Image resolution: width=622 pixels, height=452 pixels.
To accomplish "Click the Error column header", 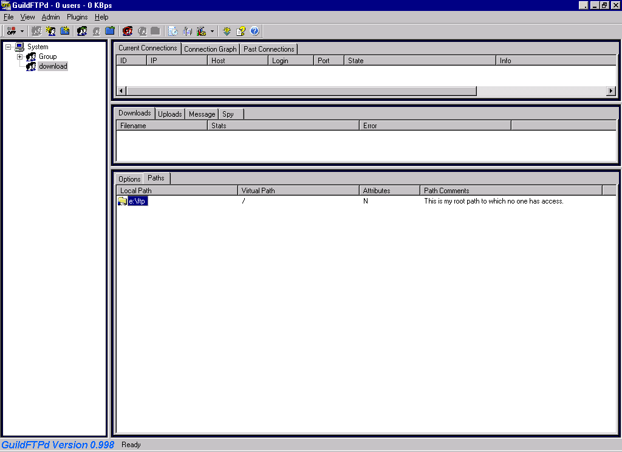I will tap(435, 126).
